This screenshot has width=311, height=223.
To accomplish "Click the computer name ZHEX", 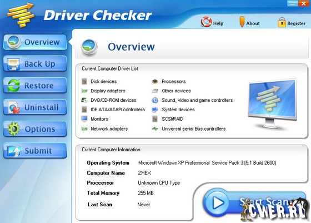I will 144,173.
